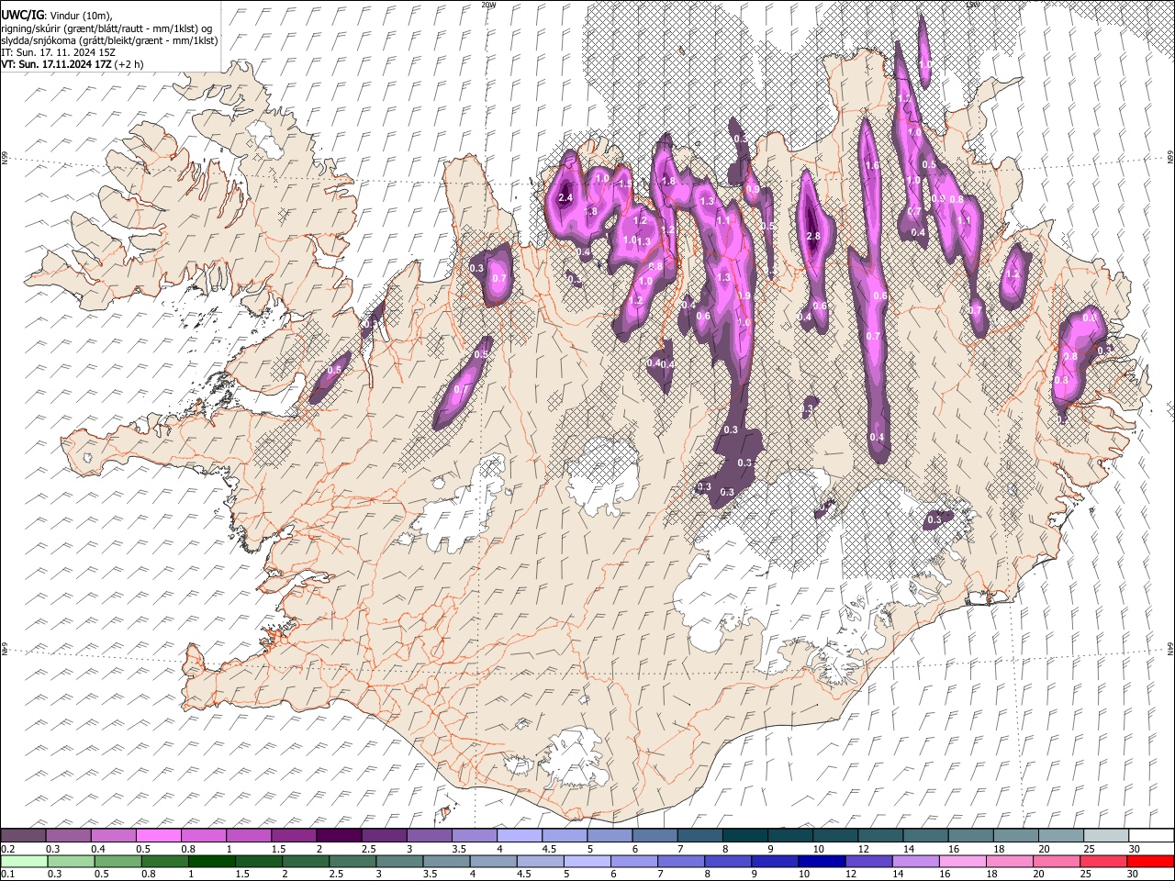Image resolution: width=1175 pixels, height=881 pixels.
Task: Select the dark teal swatch in the upper legend
Action: pos(745,835)
